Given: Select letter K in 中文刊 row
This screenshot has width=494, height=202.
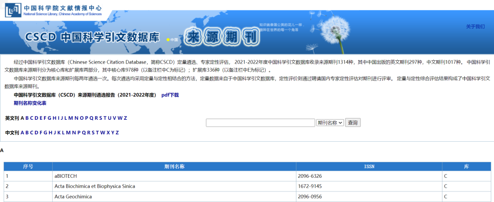Looking at the screenshot, I should pos(59,133).
